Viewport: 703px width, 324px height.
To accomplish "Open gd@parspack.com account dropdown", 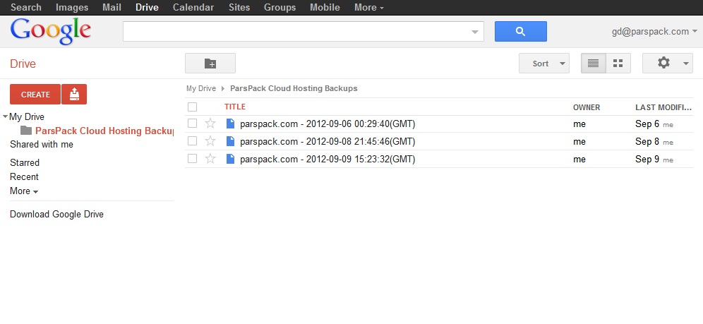I will [x=654, y=31].
